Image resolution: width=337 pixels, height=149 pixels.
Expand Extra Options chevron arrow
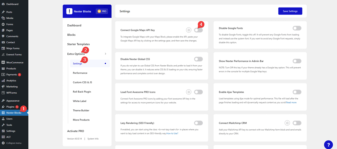tap(105, 53)
